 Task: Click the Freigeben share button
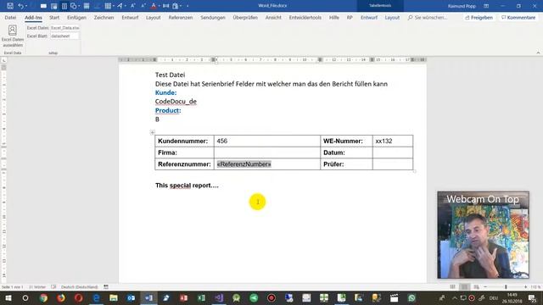point(479,17)
